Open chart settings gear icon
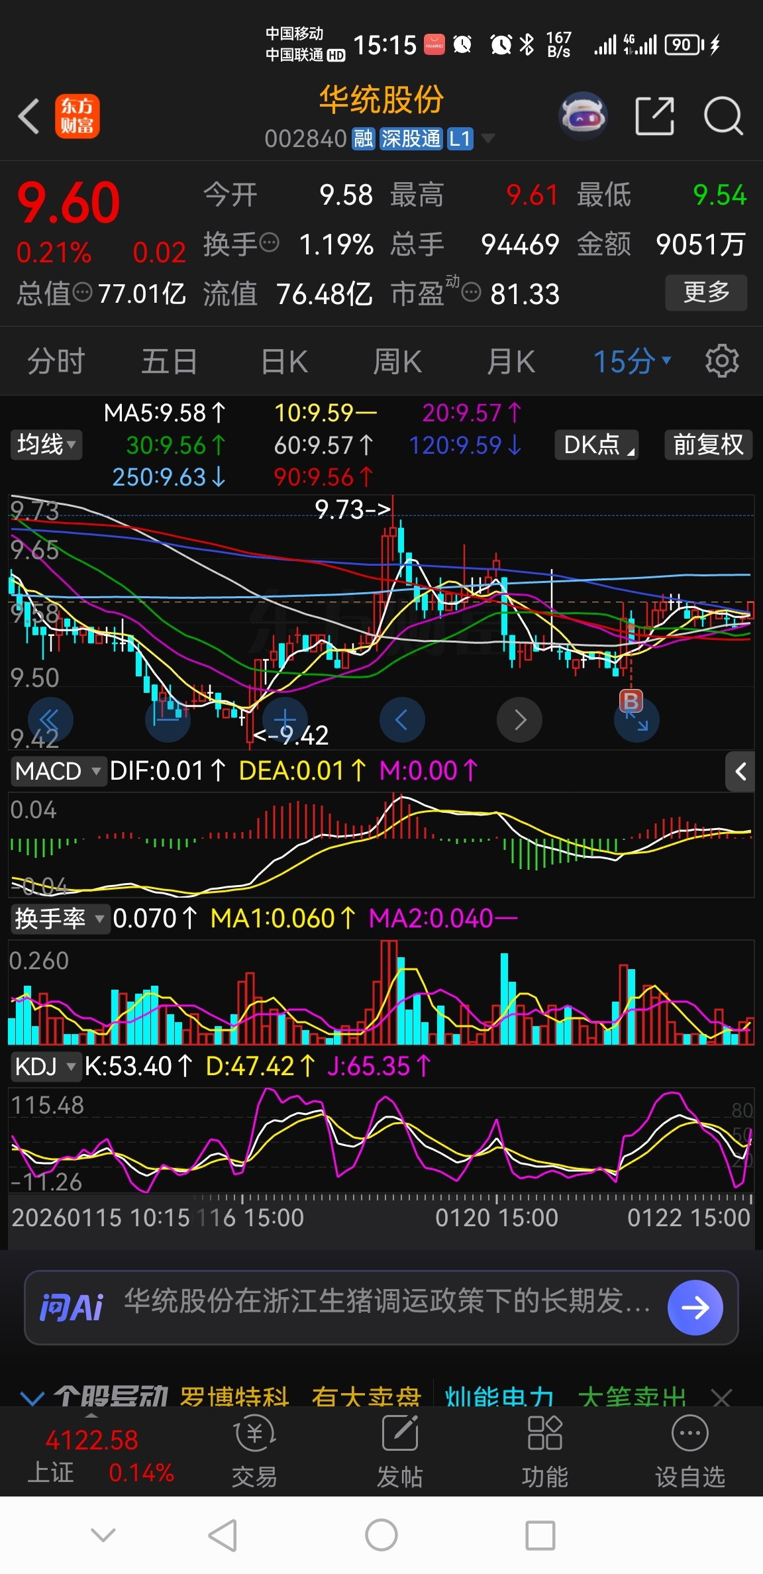Viewport: 763px width, 1574px height. tap(722, 361)
